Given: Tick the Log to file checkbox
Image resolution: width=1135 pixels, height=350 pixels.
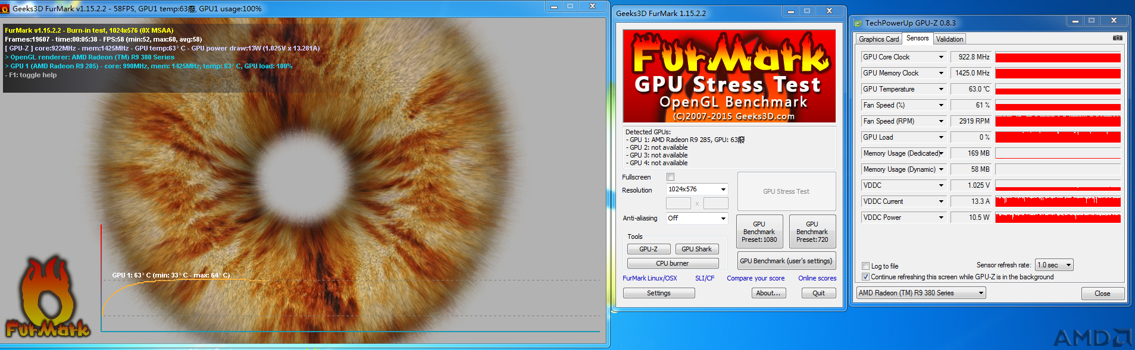Looking at the screenshot, I should click(x=866, y=266).
